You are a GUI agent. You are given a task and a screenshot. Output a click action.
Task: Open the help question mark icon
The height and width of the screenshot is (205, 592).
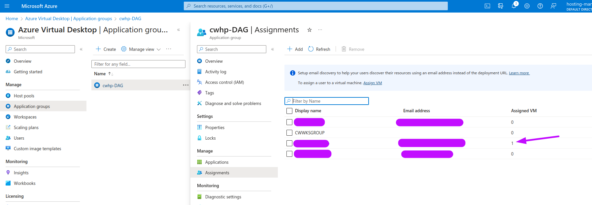[540, 6]
